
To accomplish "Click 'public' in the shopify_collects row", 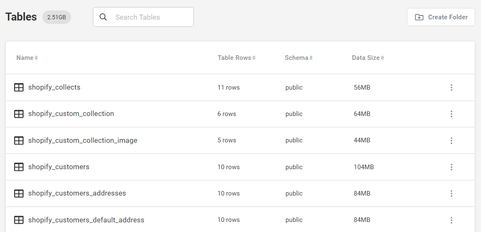I will 294,88.
